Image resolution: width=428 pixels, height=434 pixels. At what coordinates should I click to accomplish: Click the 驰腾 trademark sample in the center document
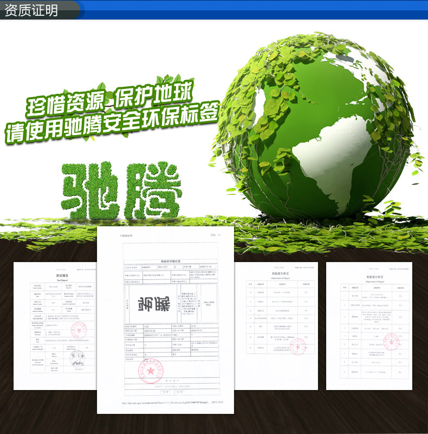point(154,304)
